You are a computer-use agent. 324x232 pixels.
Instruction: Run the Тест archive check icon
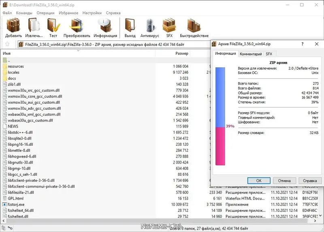click(53, 28)
